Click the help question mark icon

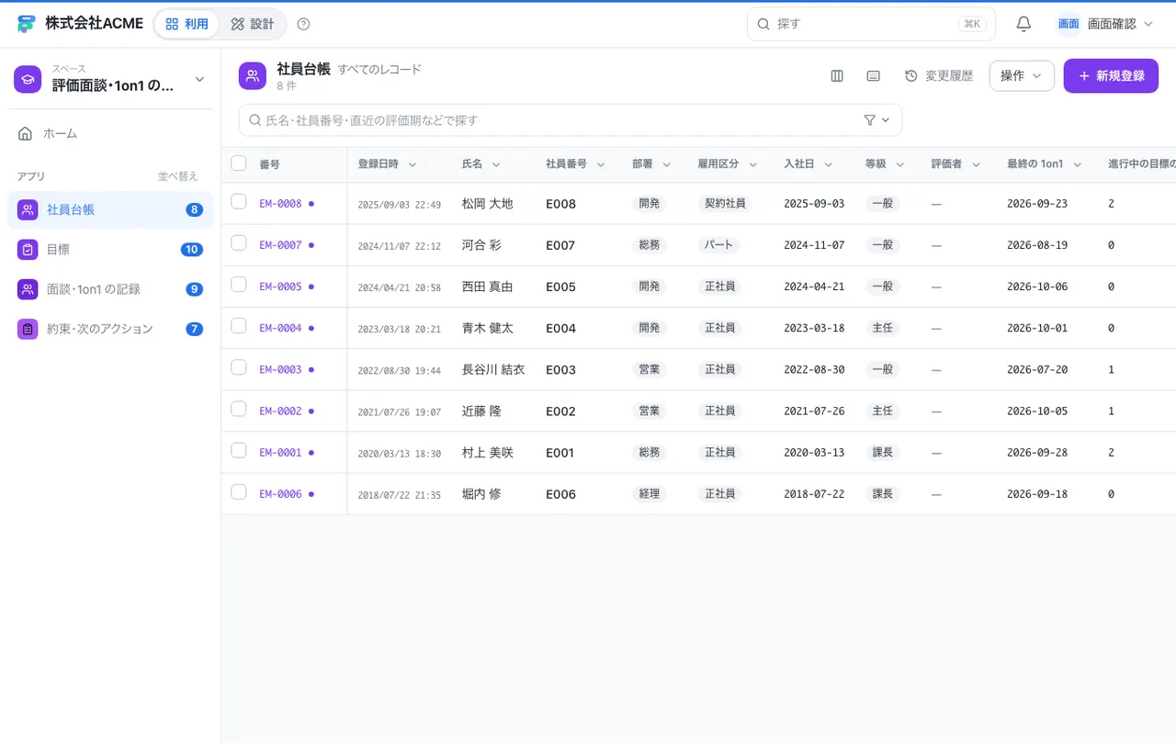point(304,24)
